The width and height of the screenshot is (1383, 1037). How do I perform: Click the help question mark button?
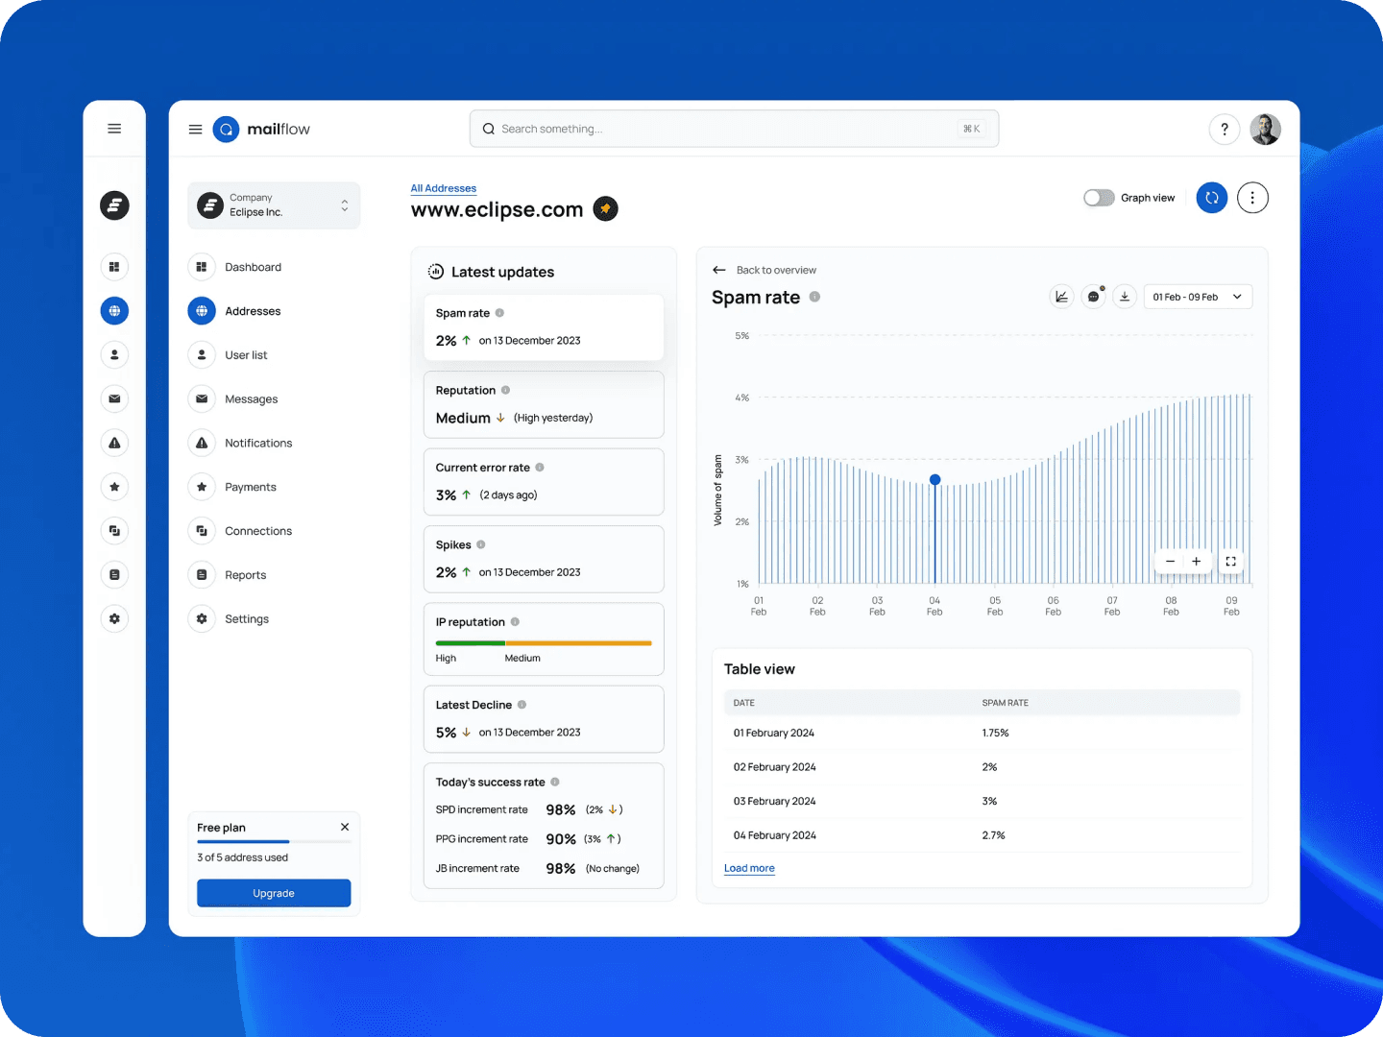(1225, 129)
